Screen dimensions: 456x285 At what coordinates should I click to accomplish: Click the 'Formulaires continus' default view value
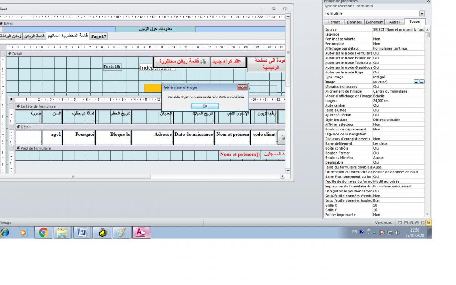[x=399, y=49]
